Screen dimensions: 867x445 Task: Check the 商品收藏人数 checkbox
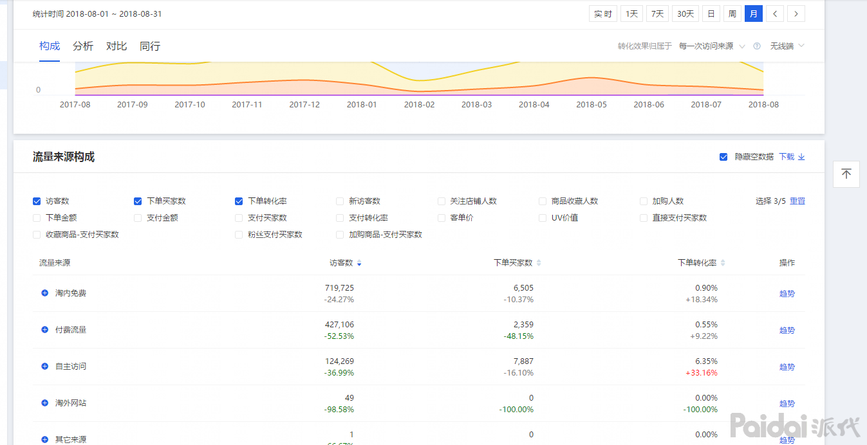543,201
